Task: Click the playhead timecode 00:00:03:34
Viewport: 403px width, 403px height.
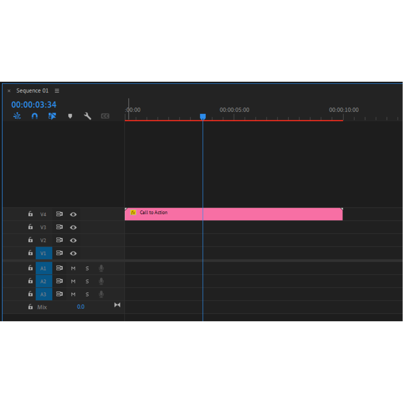Action: (x=34, y=105)
